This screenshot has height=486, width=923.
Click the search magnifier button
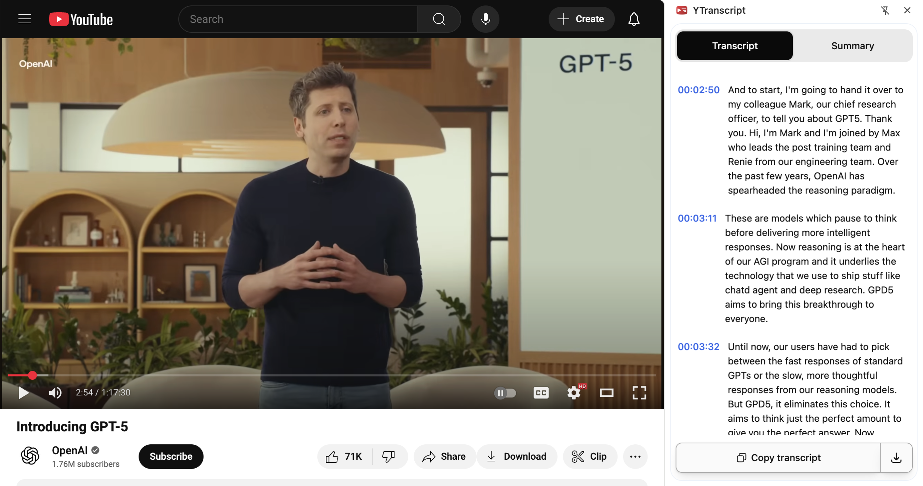439,19
